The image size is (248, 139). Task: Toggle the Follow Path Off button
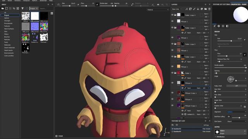click(x=236, y=86)
